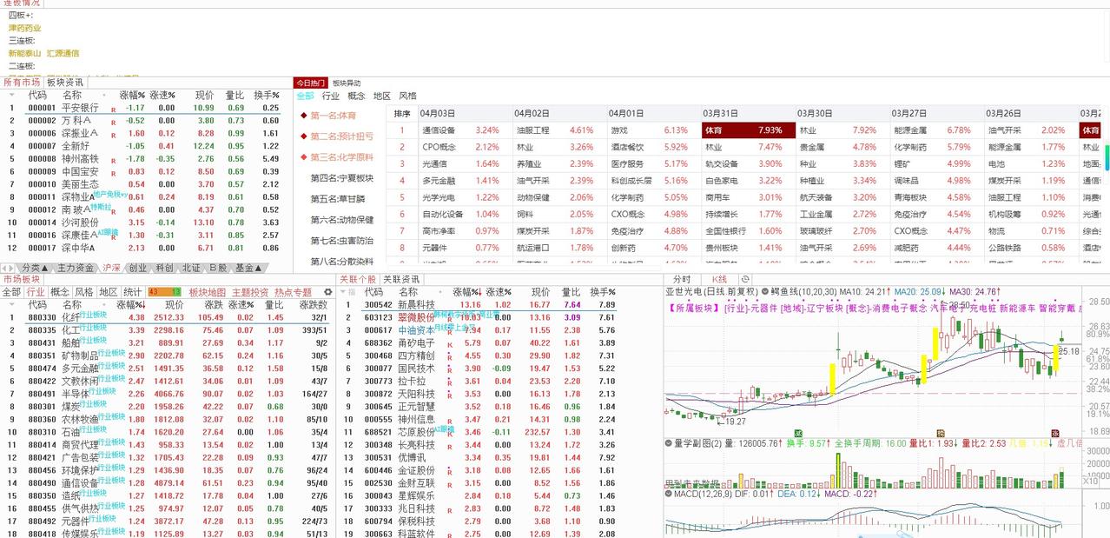Image resolution: width=1110 pixels, height=538 pixels.
Task: Select 行业 filter under 今日热门
Action: 329,95
